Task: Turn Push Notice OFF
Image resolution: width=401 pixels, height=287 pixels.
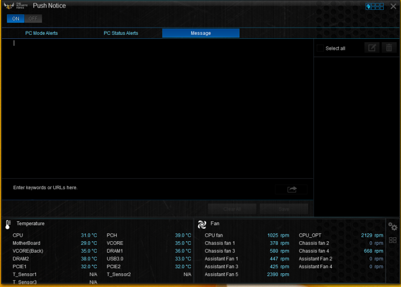Action: [x=33, y=19]
